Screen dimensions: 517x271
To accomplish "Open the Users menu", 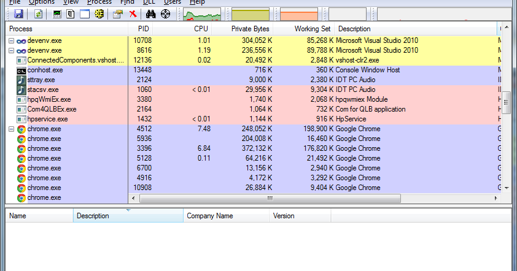I will [173, 2].
